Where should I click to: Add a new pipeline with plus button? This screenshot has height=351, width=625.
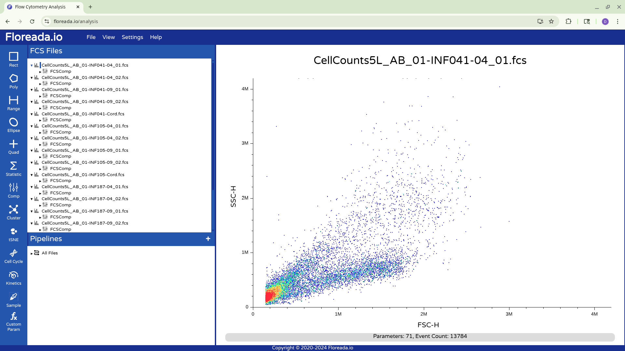[208, 239]
